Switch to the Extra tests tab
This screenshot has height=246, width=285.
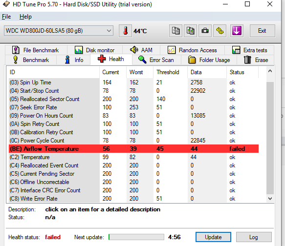[x=249, y=50]
